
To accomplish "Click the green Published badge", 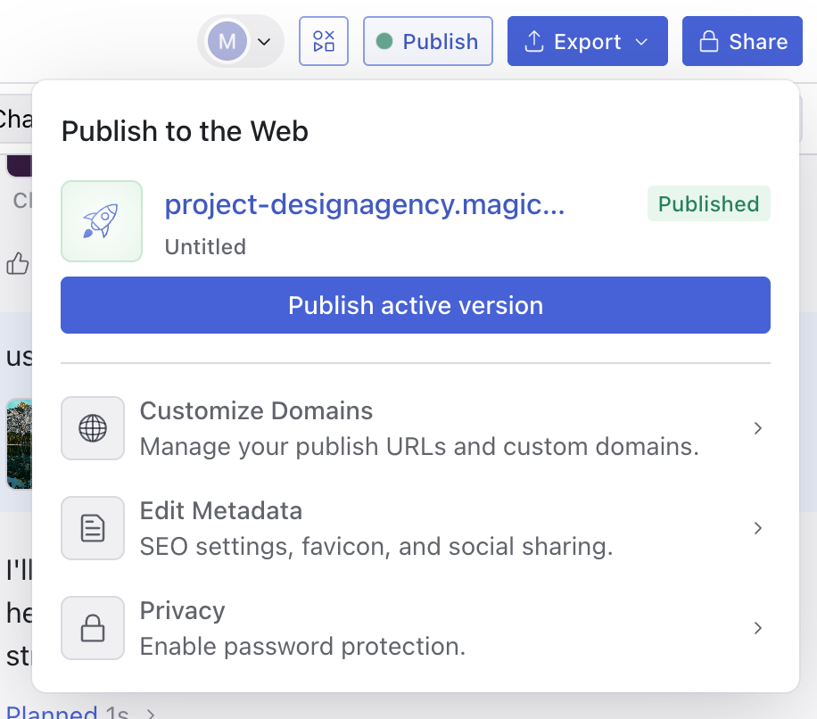I will tap(708, 203).
